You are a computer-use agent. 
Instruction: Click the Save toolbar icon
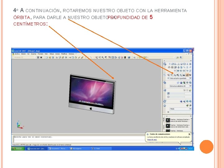pyautogui.click(x=53, y=57)
